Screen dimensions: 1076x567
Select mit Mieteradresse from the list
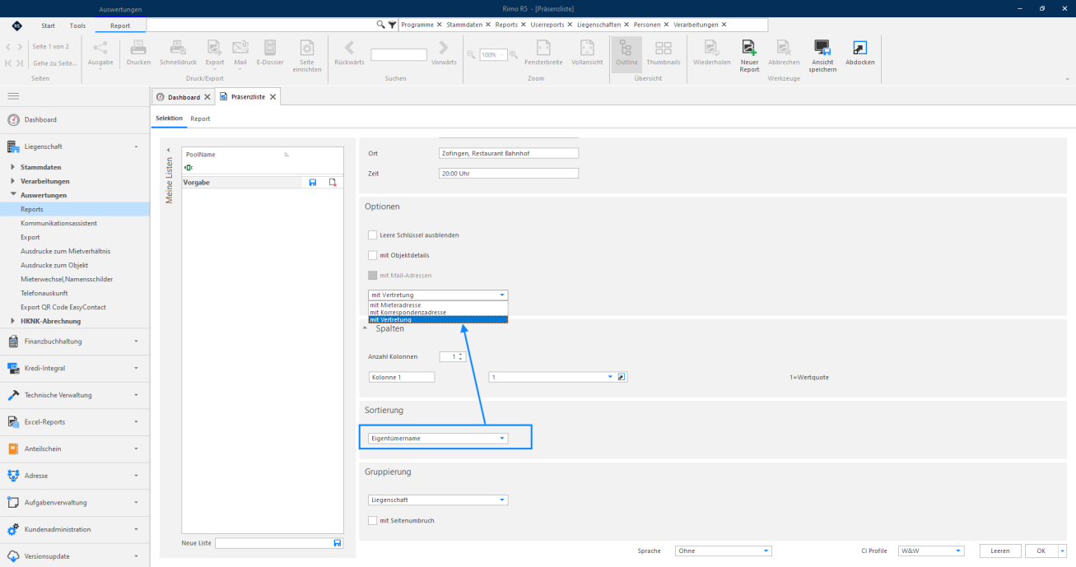coord(438,304)
